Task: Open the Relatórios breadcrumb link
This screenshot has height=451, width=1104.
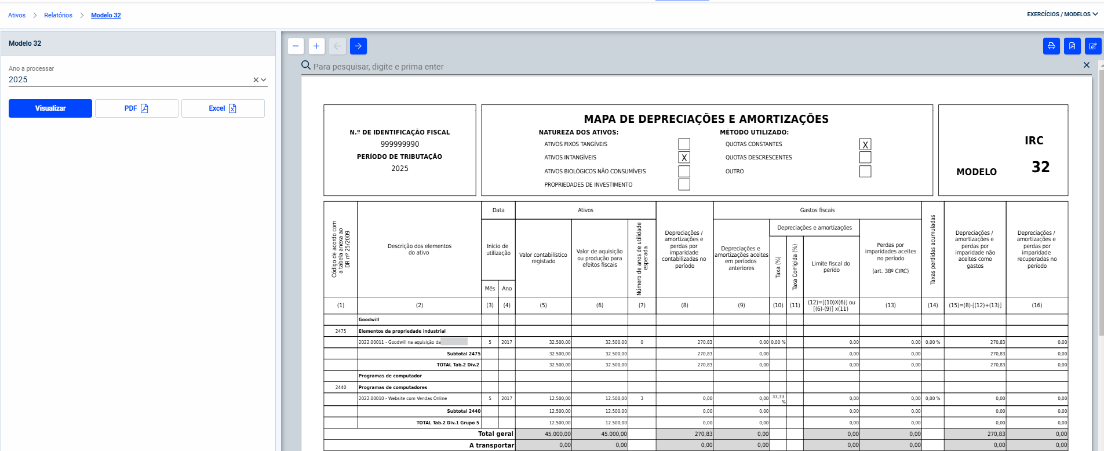Action: [x=58, y=15]
